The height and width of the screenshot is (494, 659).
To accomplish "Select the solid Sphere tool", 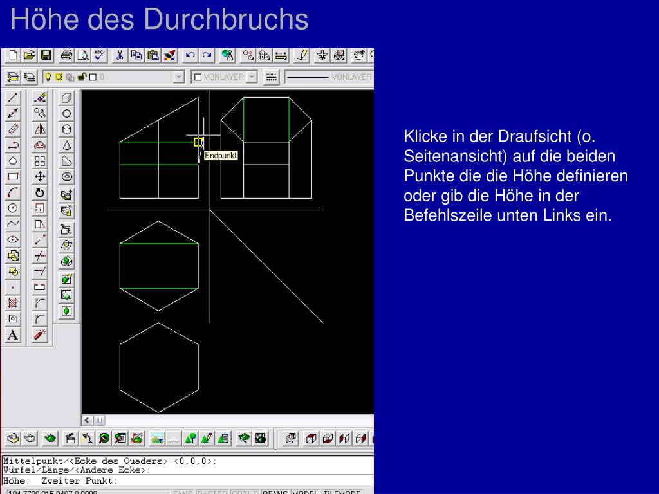I will [66, 114].
